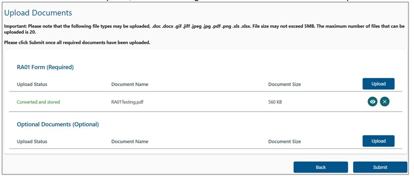The height and width of the screenshot is (177, 414).
Task: Click Upload button in Optional Documents section
Action: pos(379,141)
